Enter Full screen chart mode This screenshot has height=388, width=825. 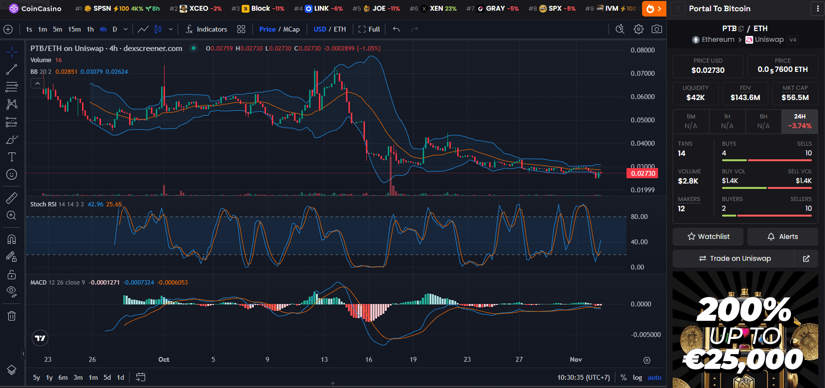point(369,29)
